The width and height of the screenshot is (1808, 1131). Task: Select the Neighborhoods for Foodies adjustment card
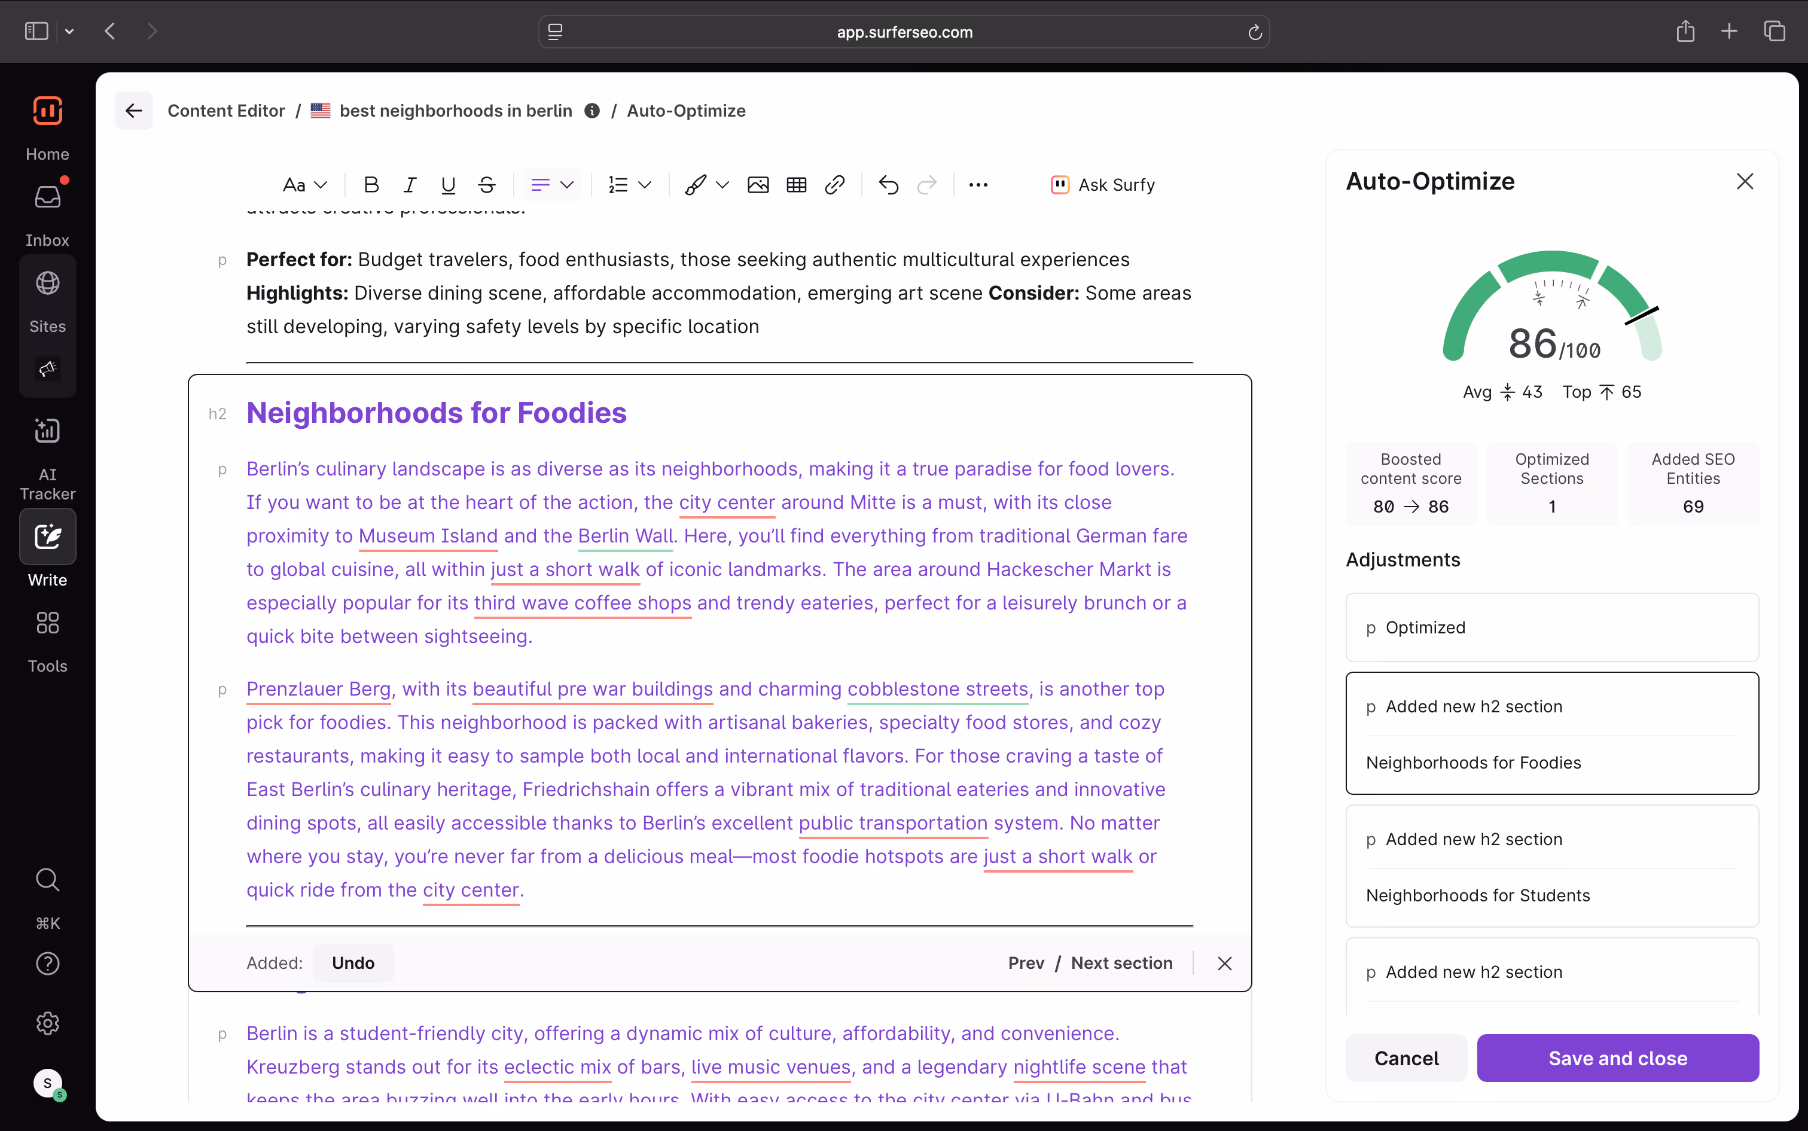(x=1552, y=733)
